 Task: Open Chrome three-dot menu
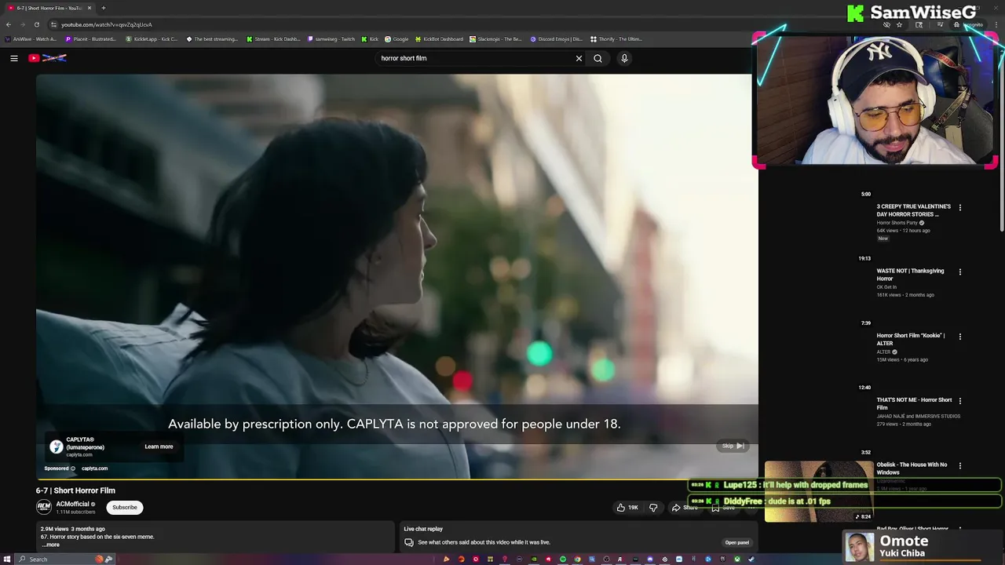(996, 24)
